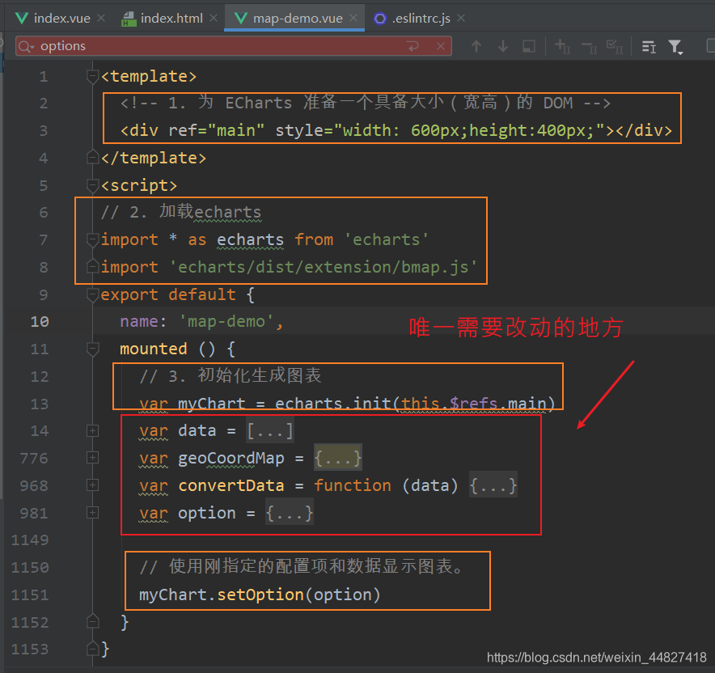The height and width of the screenshot is (673, 715).
Task: Click myChart.setOption(option) call
Action: [260, 595]
